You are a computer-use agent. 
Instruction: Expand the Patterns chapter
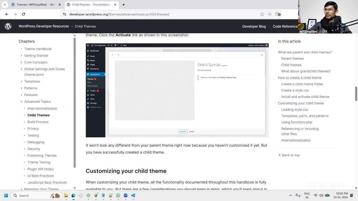[x=21, y=88]
